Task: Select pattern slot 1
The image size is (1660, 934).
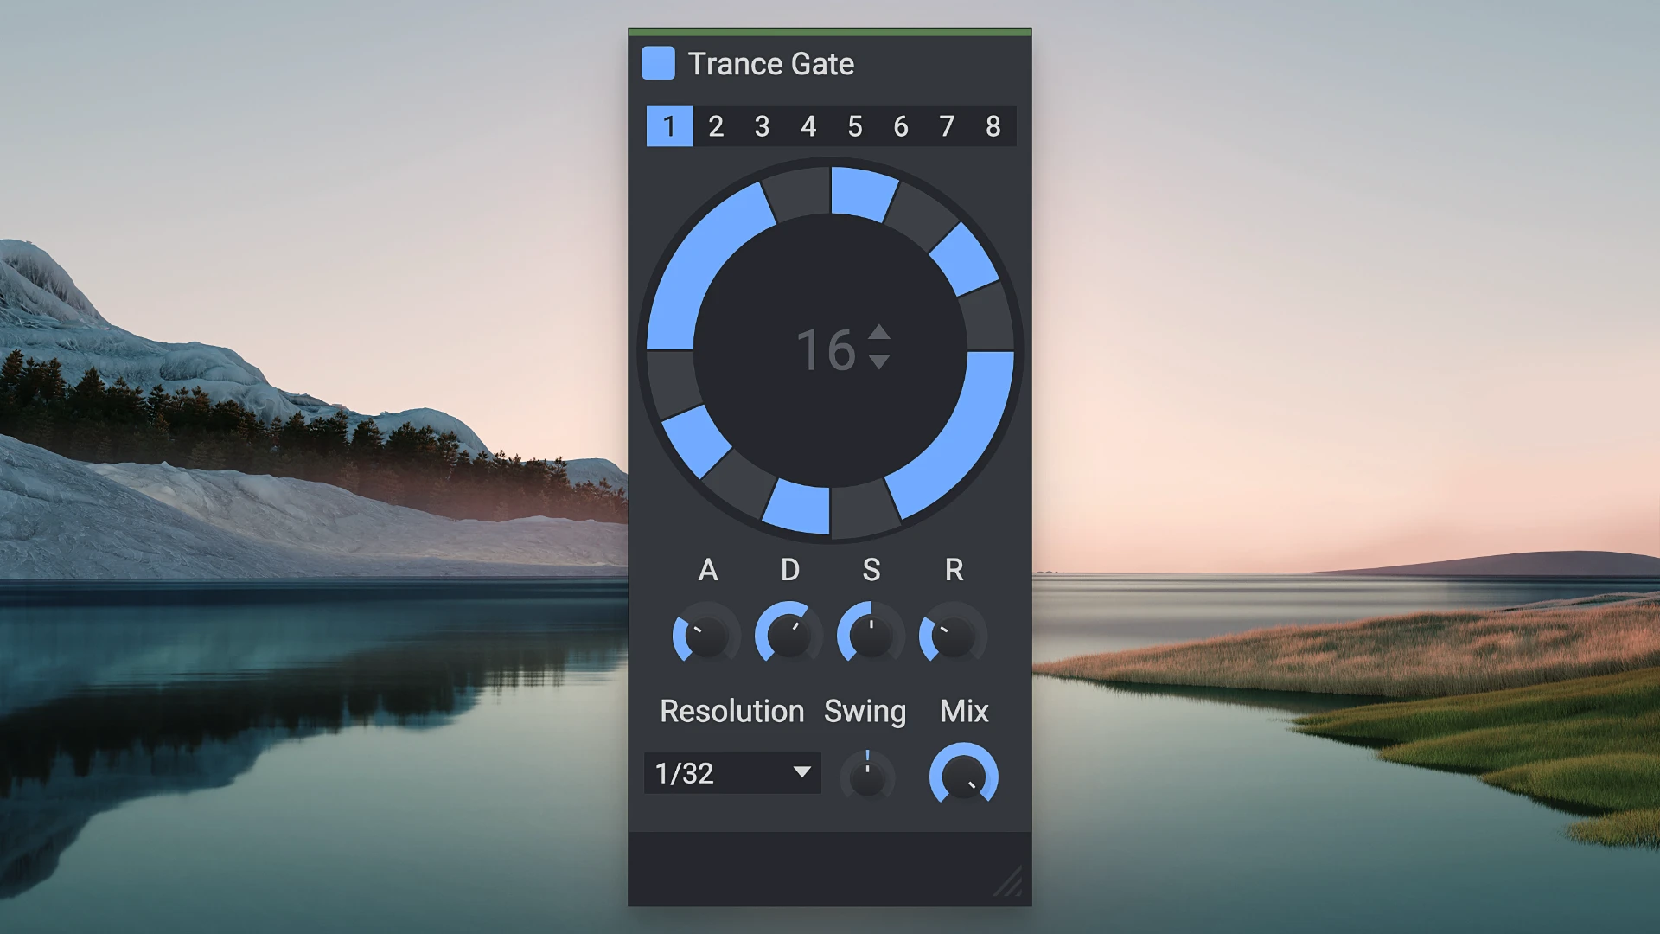Action: click(669, 126)
